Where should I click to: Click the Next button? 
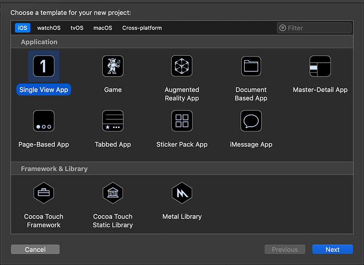pos(332,249)
